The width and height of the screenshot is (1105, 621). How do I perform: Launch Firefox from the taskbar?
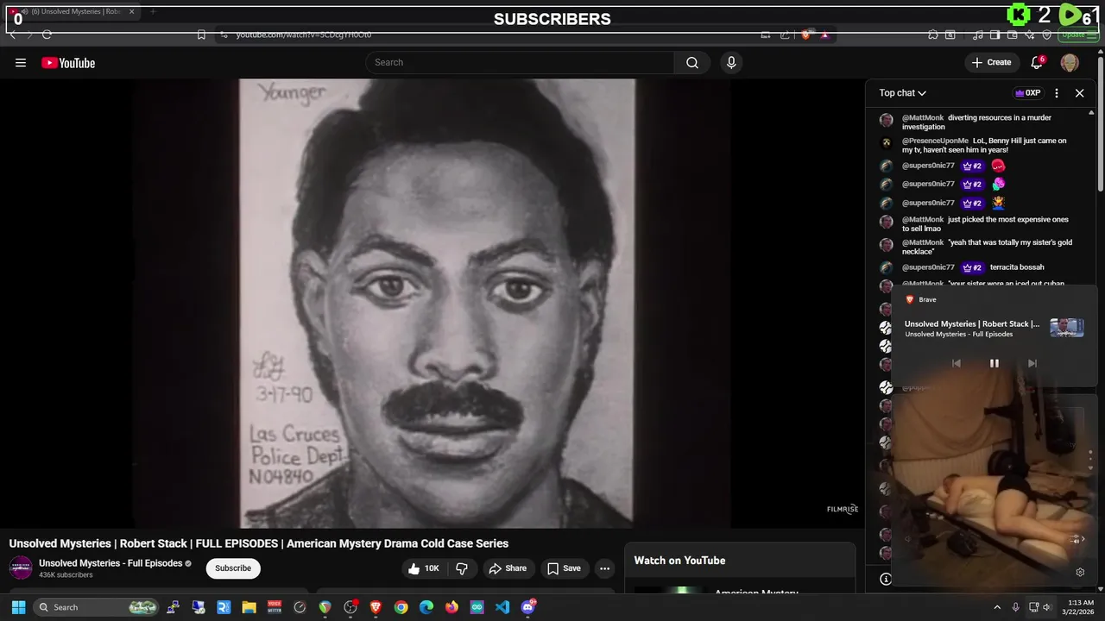451,607
